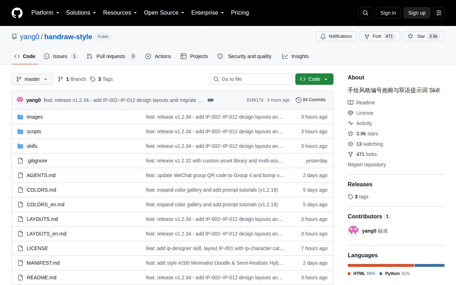The width and height of the screenshot is (456, 285).
Task: Star the handraw-style repository
Action: coord(424,36)
